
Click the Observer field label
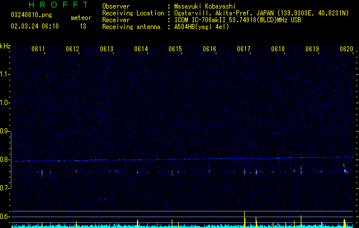pyautogui.click(x=116, y=6)
